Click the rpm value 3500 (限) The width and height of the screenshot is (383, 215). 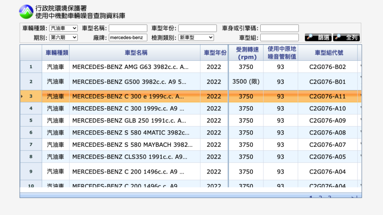click(246, 82)
